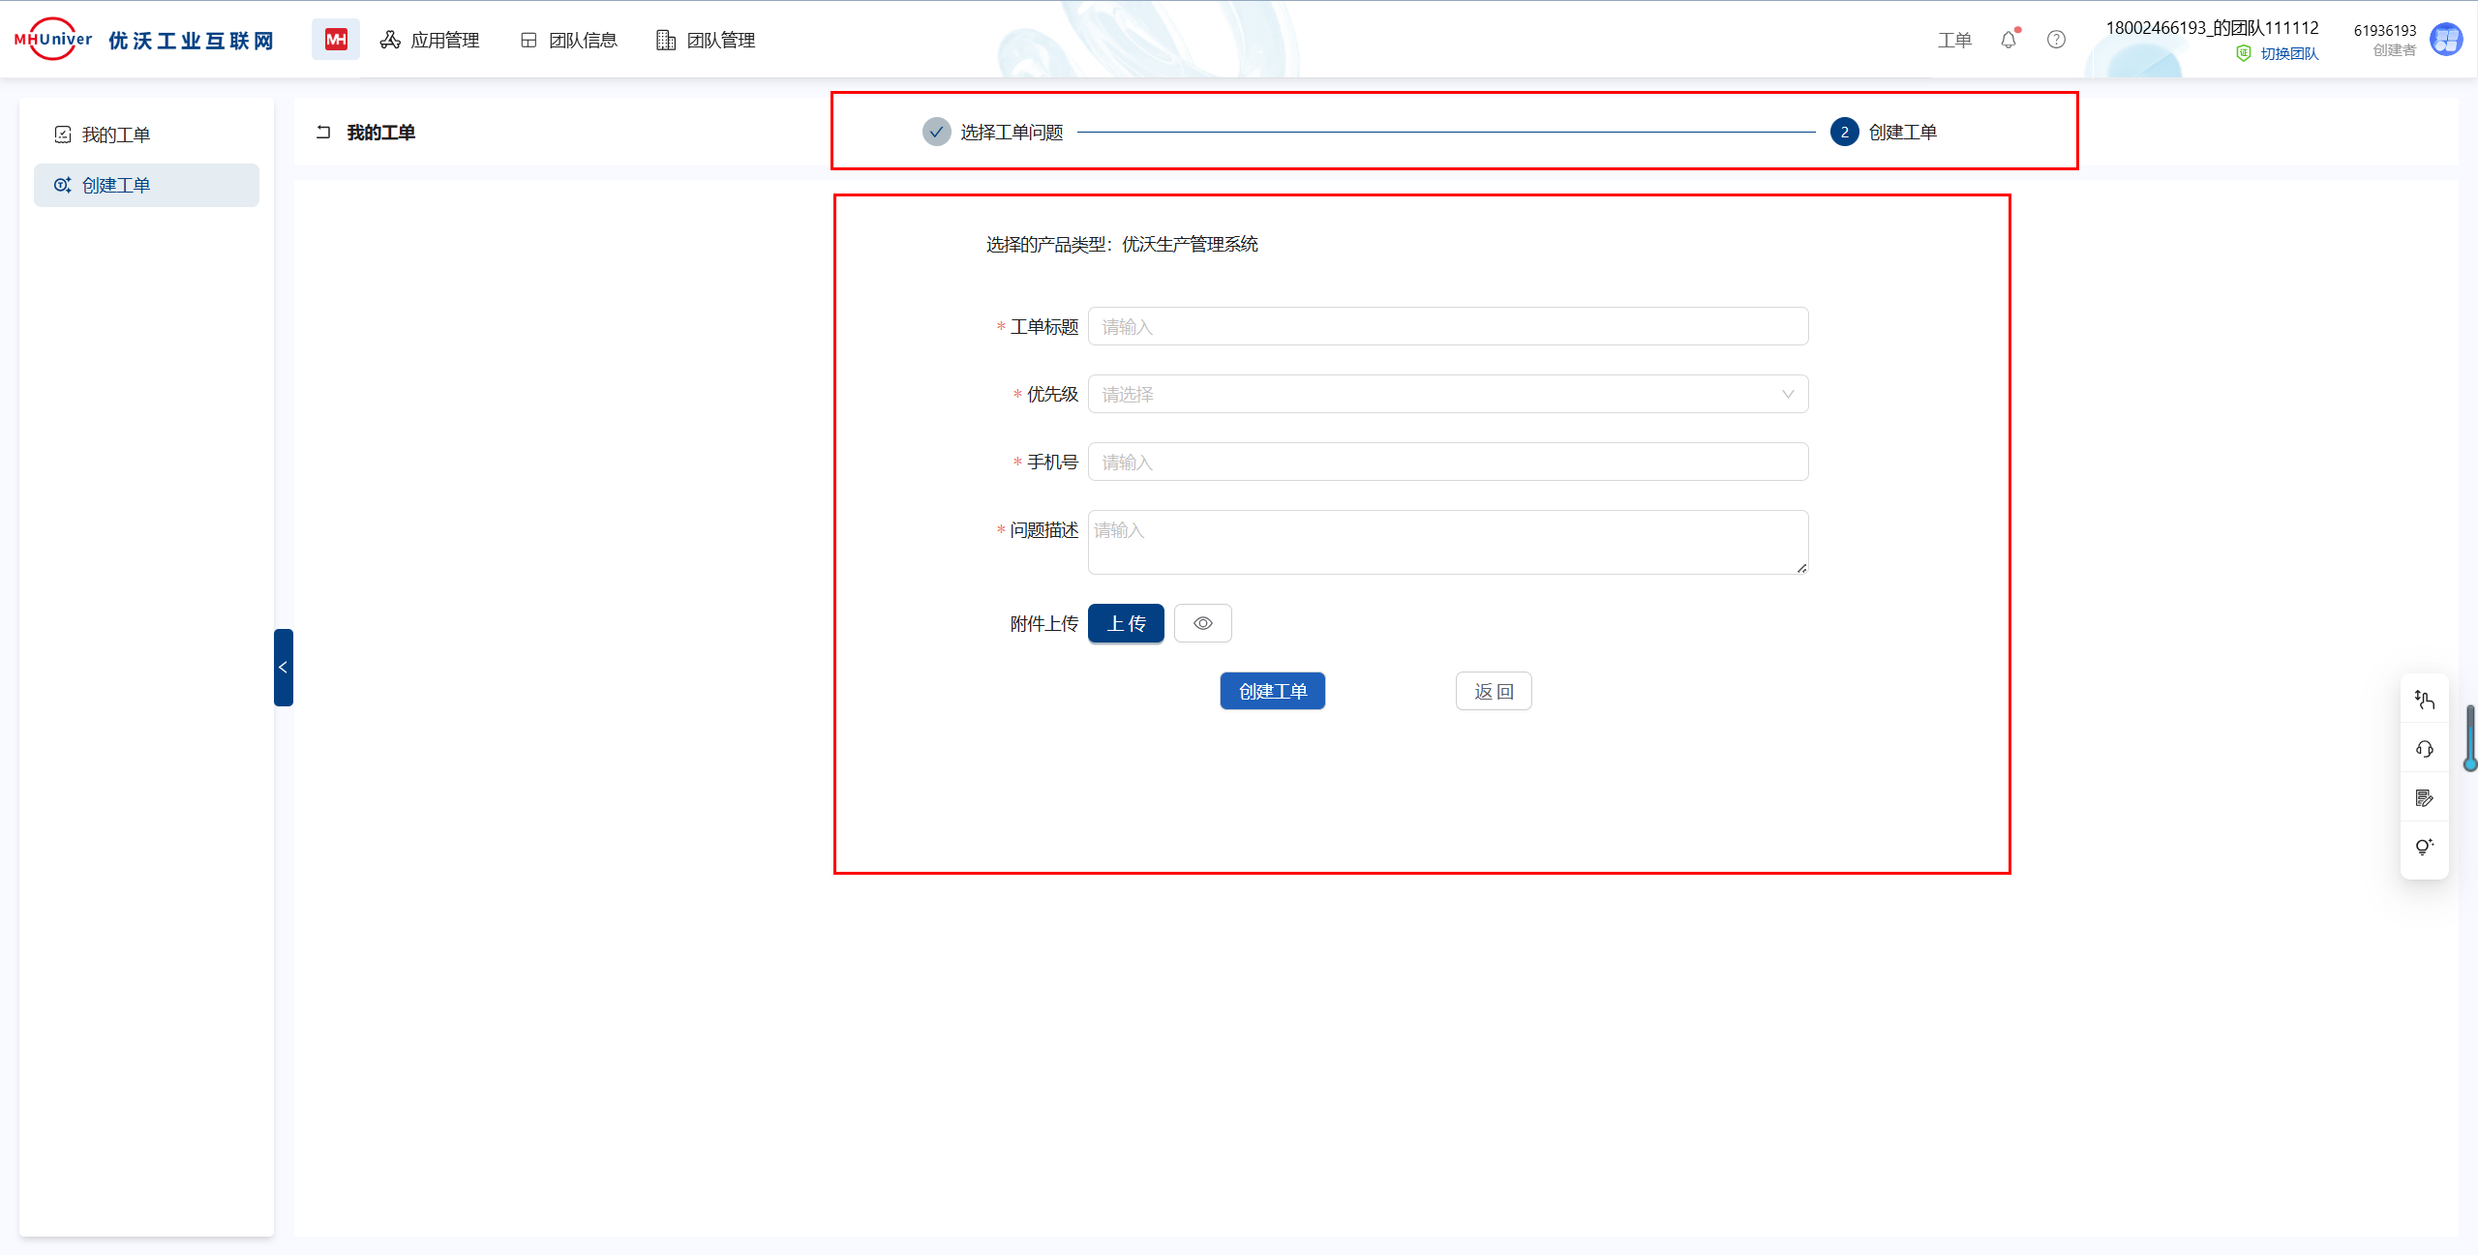Click the help question mark icon
Viewport: 2478px width, 1255px height.
click(x=2056, y=40)
